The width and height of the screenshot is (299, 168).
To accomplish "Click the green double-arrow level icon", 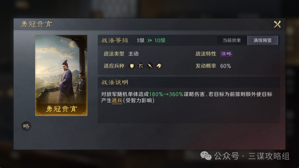I will [x=150, y=40].
